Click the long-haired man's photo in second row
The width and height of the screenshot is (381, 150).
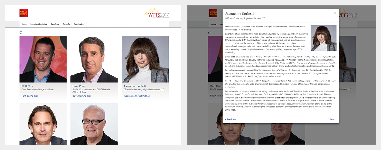pos(43,124)
